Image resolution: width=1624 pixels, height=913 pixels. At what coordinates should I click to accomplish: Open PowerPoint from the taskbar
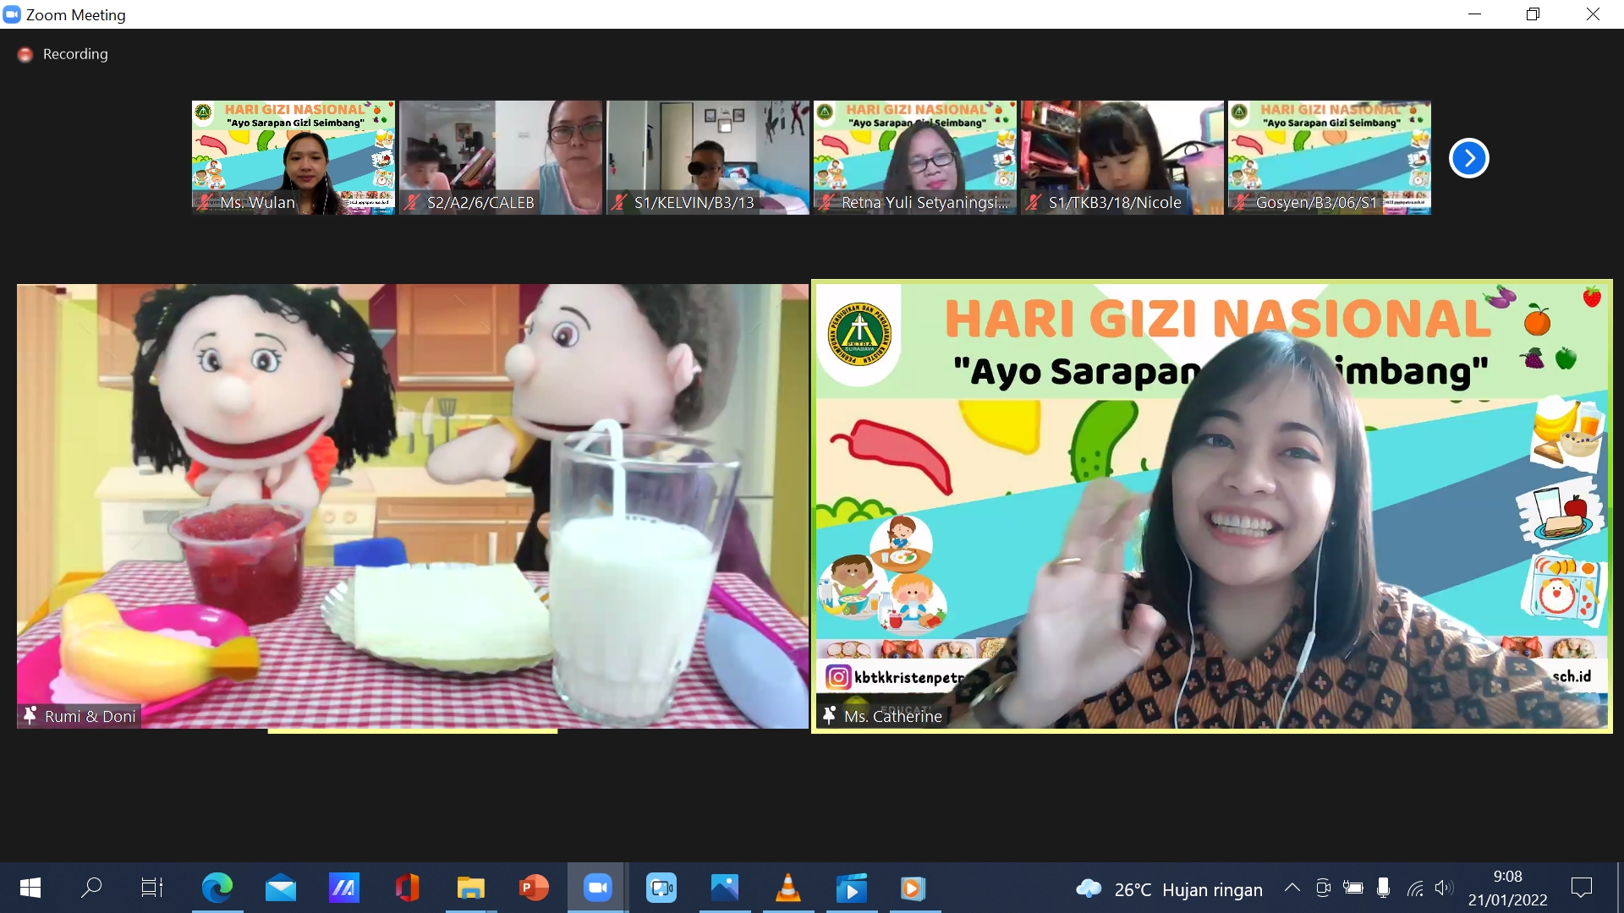[x=534, y=888]
